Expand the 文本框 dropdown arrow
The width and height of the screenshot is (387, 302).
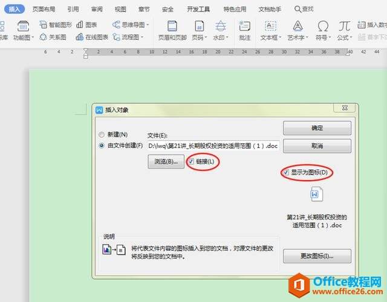[280, 37]
